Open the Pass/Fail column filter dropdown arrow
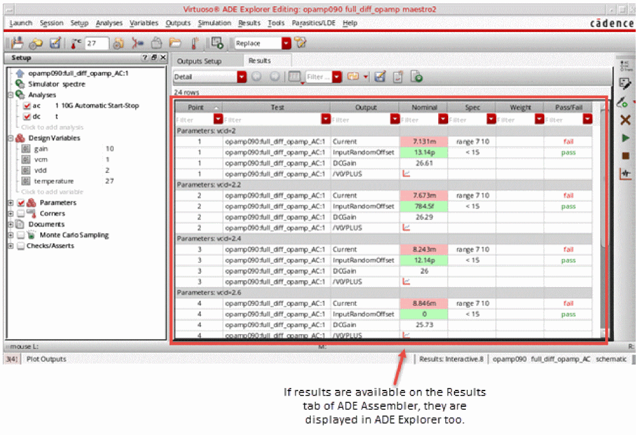 point(587,119)
